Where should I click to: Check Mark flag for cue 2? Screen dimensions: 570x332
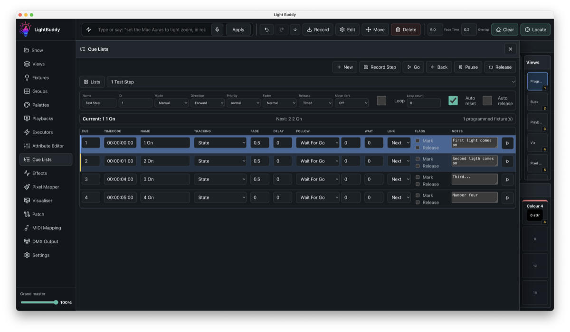pos(418,159)
